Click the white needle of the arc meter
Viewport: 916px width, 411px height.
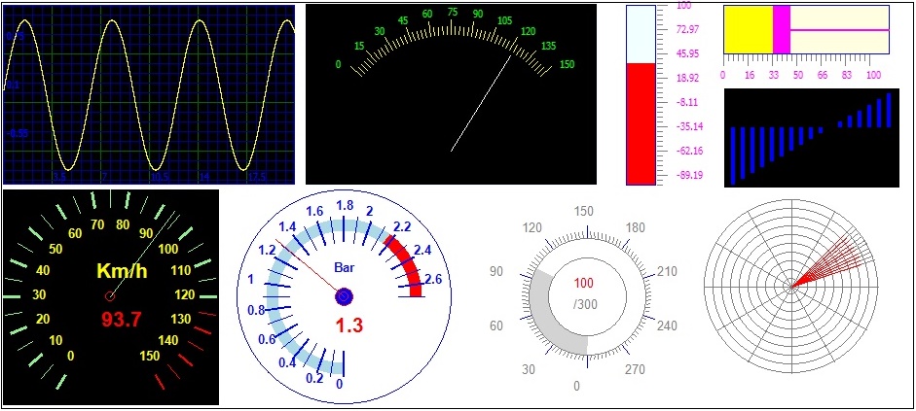(x=481, y=103)
